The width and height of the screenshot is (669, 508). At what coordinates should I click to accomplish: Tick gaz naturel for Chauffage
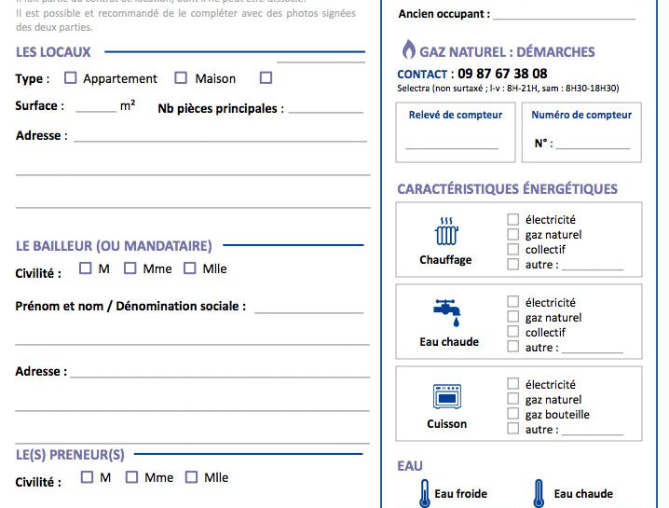[x=512, y=235]
